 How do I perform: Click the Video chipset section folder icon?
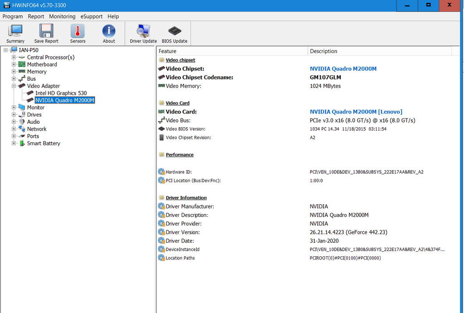161,60
